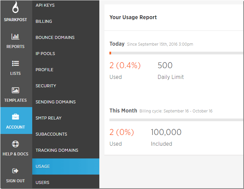The image size is (244, 189).
Task: Click the 'Daily Limit' label
Action: coord(170,77)
